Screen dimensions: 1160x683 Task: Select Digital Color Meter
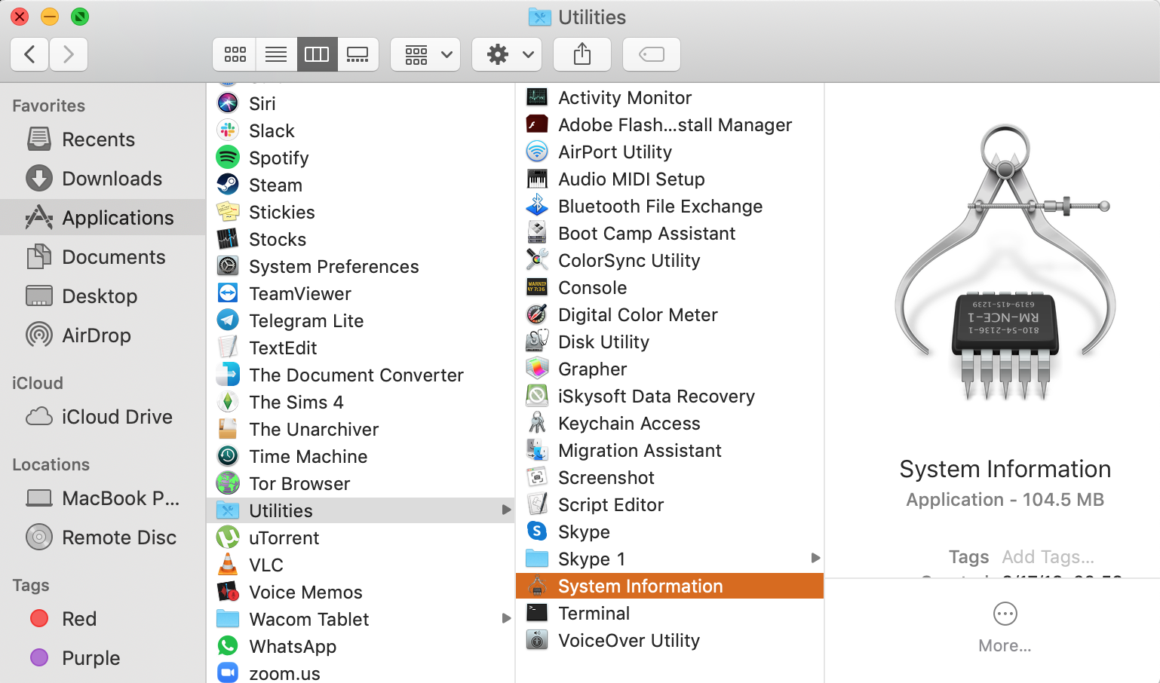coord(670,314)
